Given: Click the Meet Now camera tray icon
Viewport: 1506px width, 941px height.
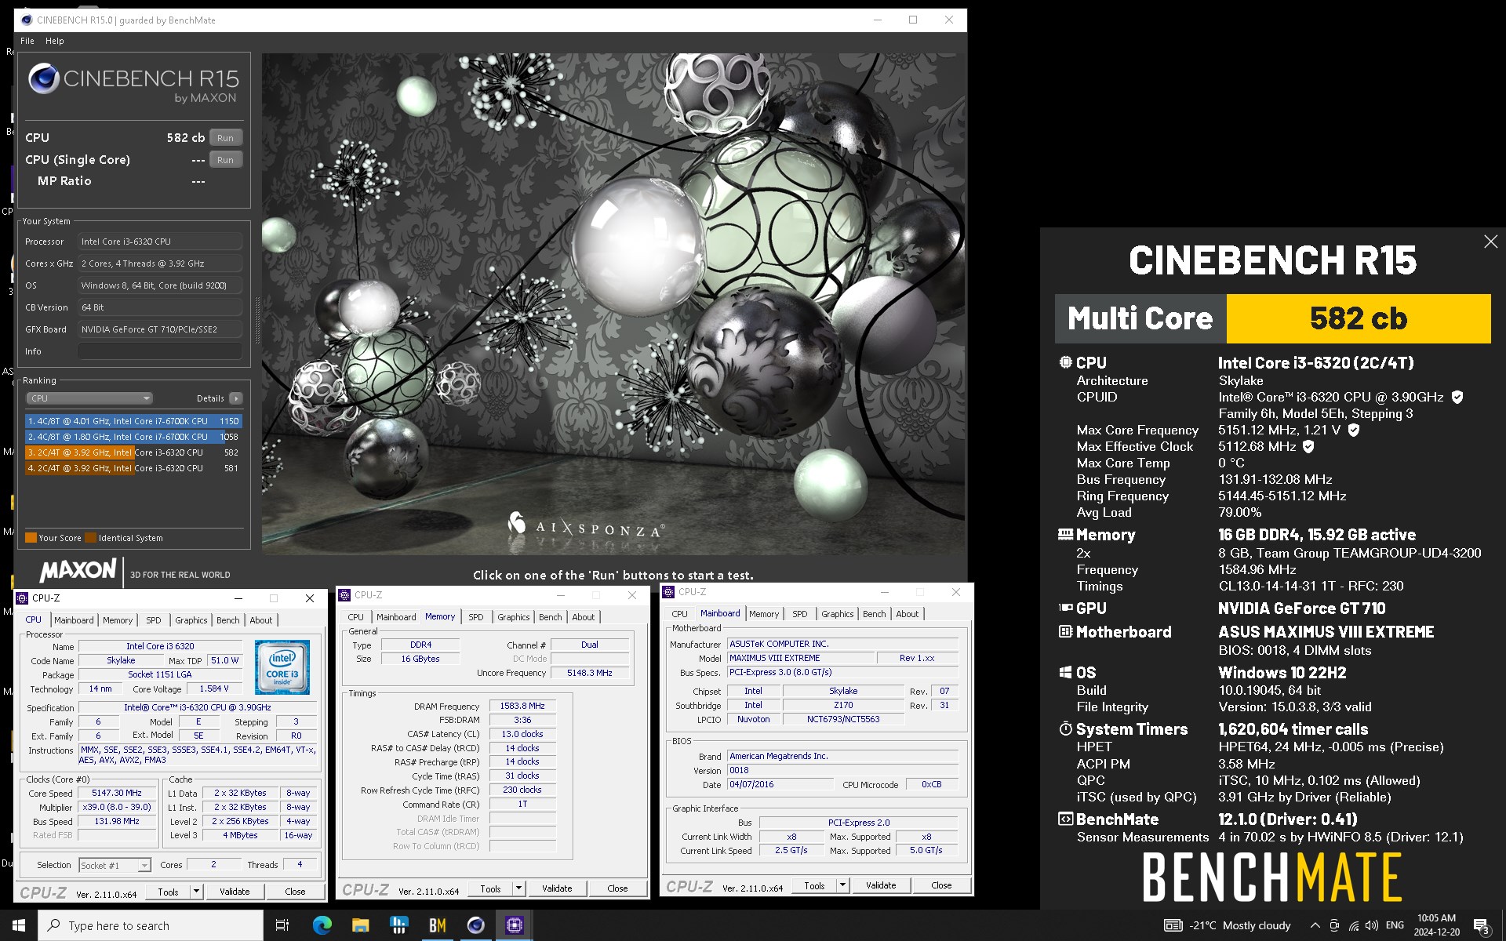Looking at the screenshot, I should point(1334,925).
